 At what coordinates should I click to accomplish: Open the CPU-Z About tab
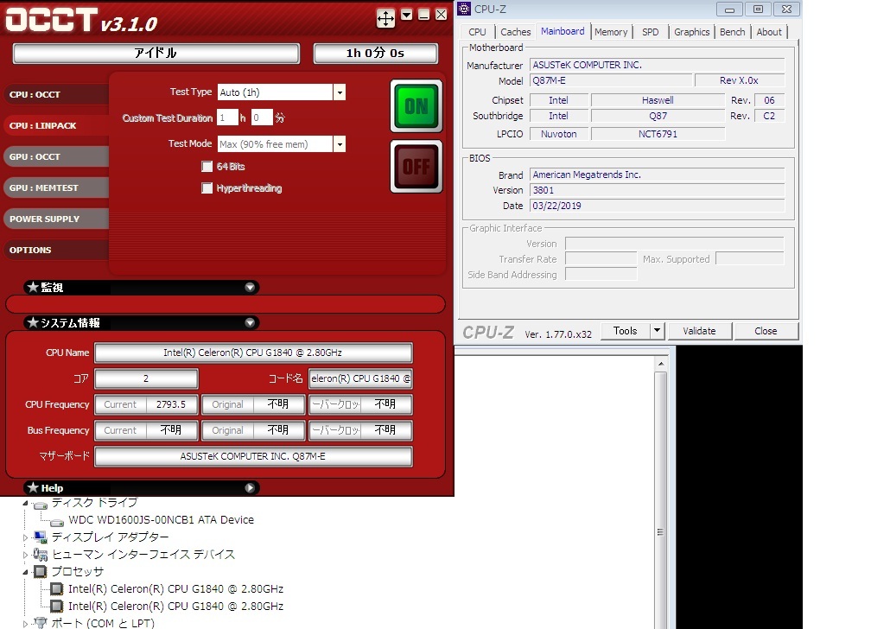[x=769, y=32]
